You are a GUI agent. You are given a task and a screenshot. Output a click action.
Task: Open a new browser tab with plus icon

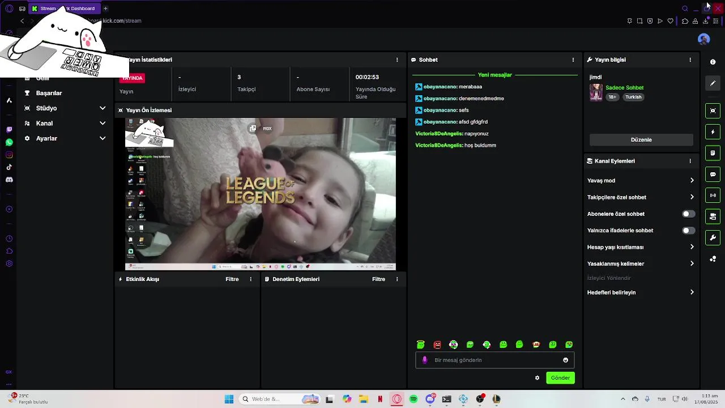tap(105, 8)
